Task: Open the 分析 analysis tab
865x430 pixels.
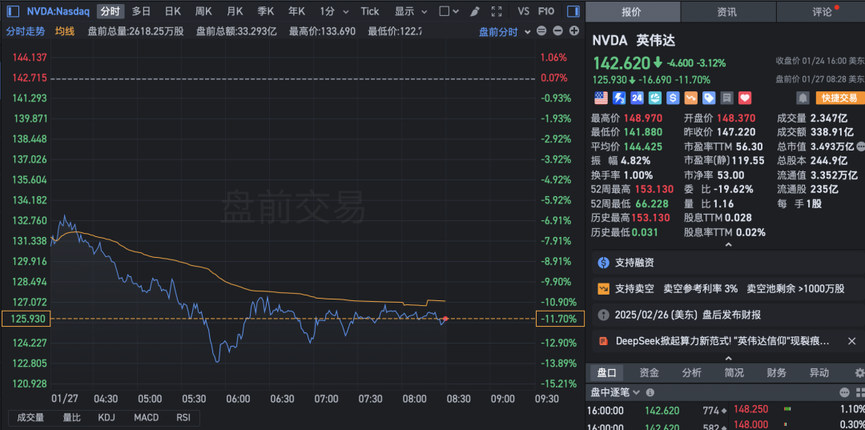Action: point(691,373)
